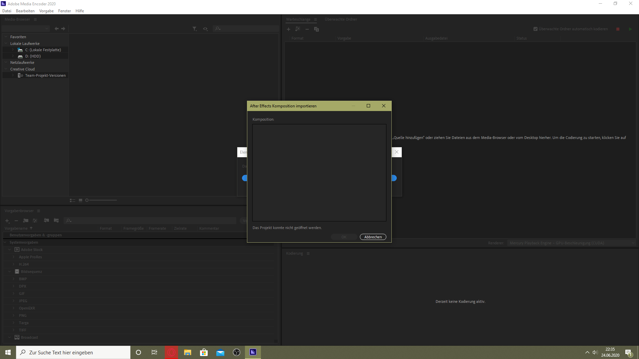Add a new source to the queue
The image size is (639, 359).
pos(289,29)
